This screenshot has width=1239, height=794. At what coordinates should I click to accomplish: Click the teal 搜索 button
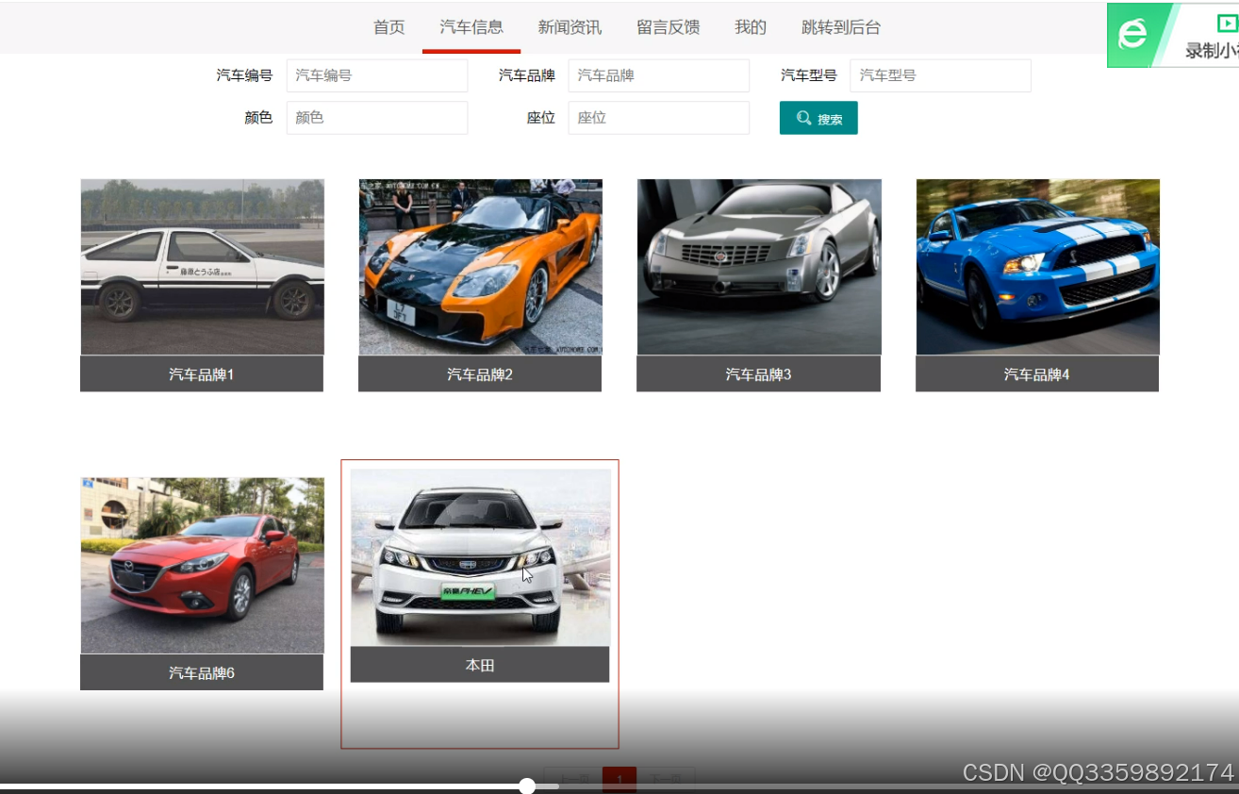click(x=818, y=118)
